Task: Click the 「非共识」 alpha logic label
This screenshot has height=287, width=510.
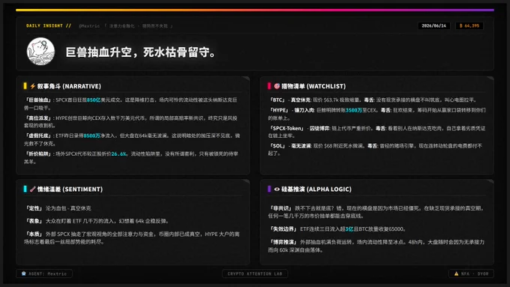Action: pyautogui.click(x=280, y=208)
